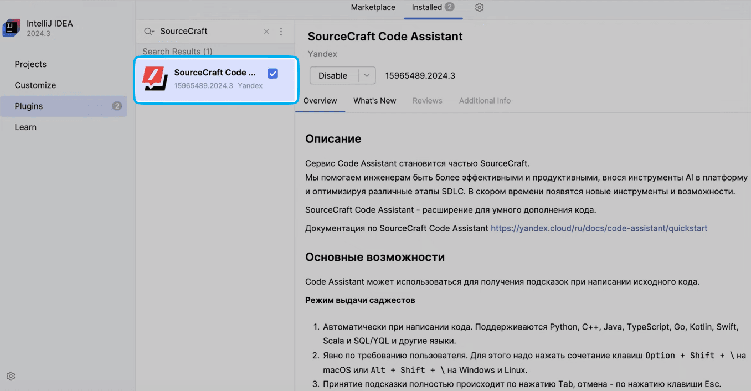The width and height of the screenshot is (751, 391).
Task: Click the Disable plugin button
Action: pos(334,76)
